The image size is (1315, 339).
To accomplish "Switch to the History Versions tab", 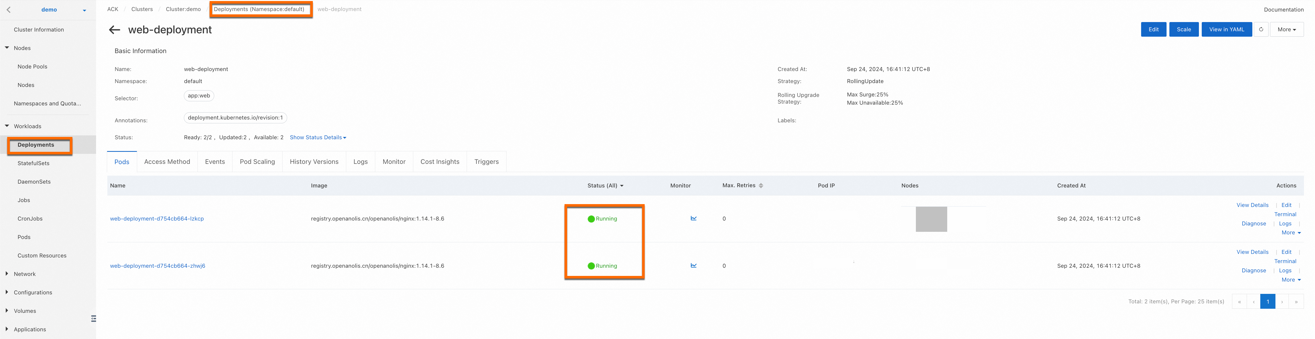I will point(313,162).
